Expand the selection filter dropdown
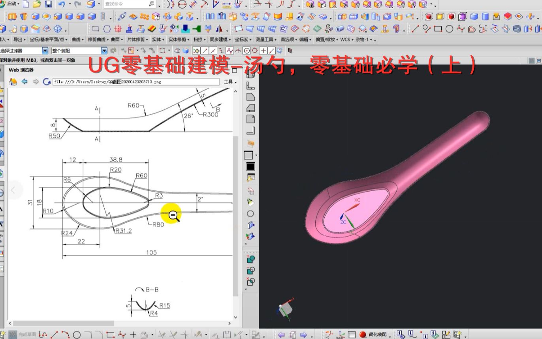Viewport: 542px width, 339px height. [45, 51]
